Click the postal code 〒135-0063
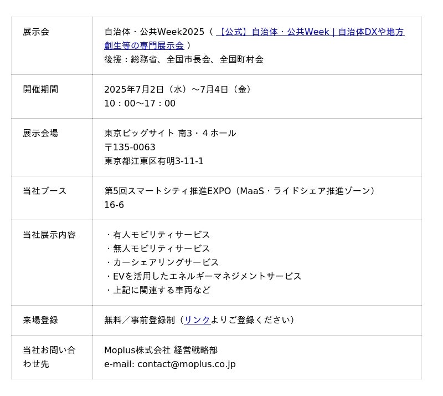The height and width of the screenshot is (396, 443). coord(130,147)
